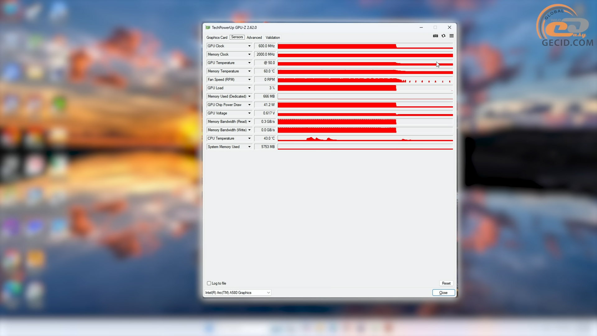Open the hamburger menu in GPU-Z
This screenshot has width=597, height=336.
(x=451, y=36)
